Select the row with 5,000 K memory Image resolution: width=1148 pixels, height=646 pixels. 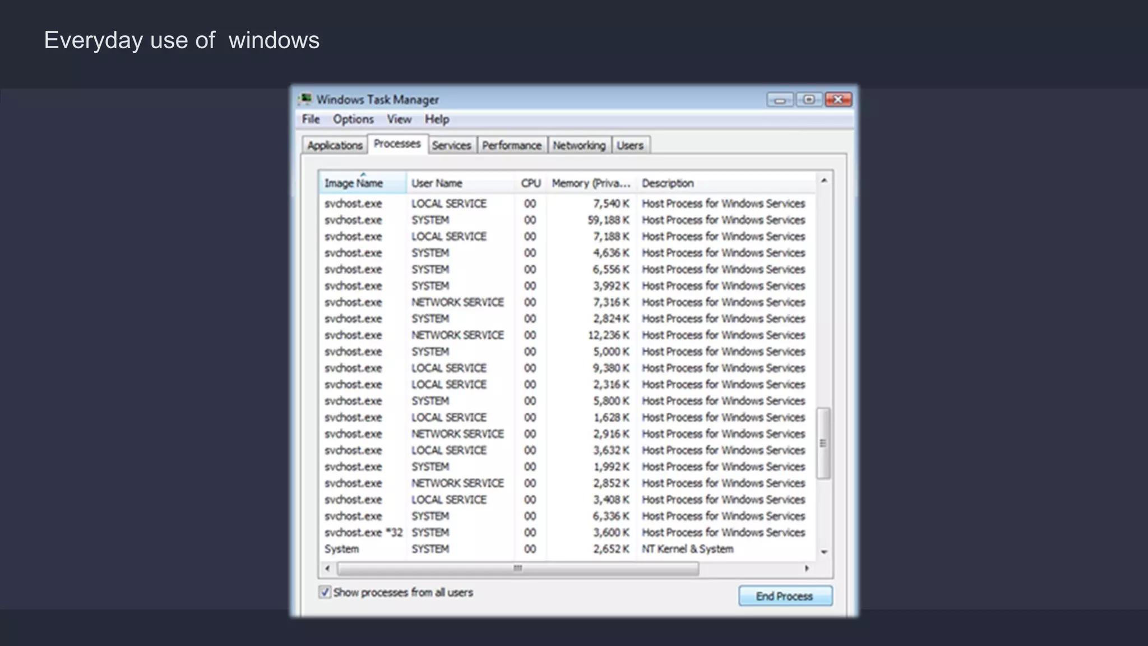[567, 352]
